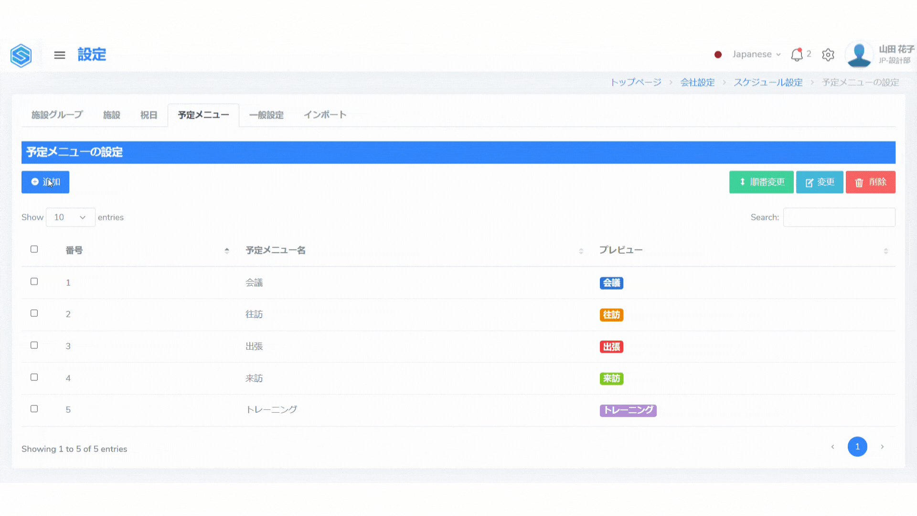The height and width of the screenshot is (516, 917).
Task: Click the user avatar picture
Action: pos(859,55)
